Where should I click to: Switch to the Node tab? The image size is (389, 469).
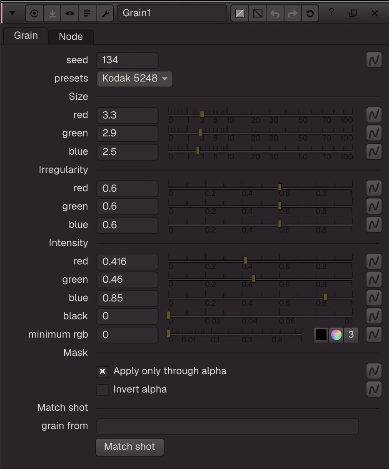coord(71,37)
